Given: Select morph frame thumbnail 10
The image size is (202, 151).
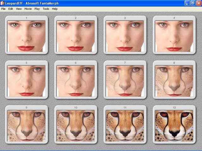Looking at the screenshot, I should pos(76,125).
